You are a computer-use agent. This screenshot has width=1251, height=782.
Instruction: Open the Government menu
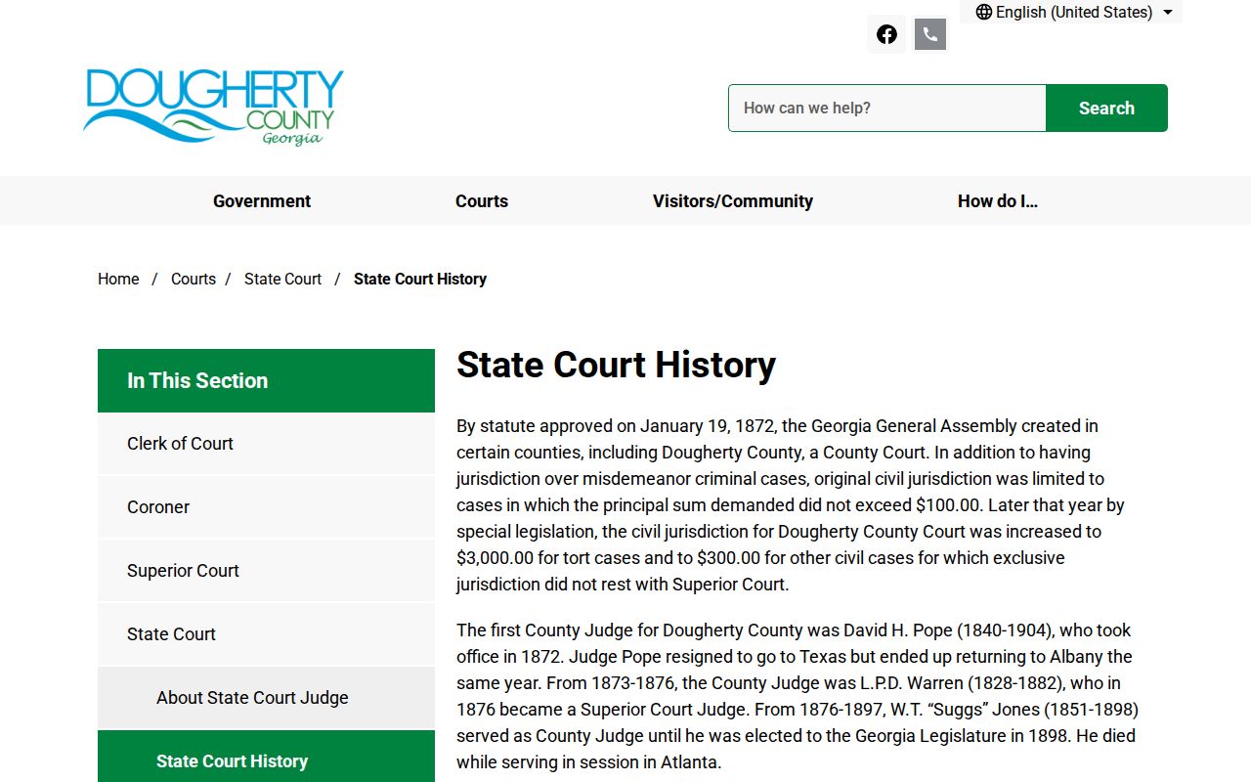click(x=262, y=200)
